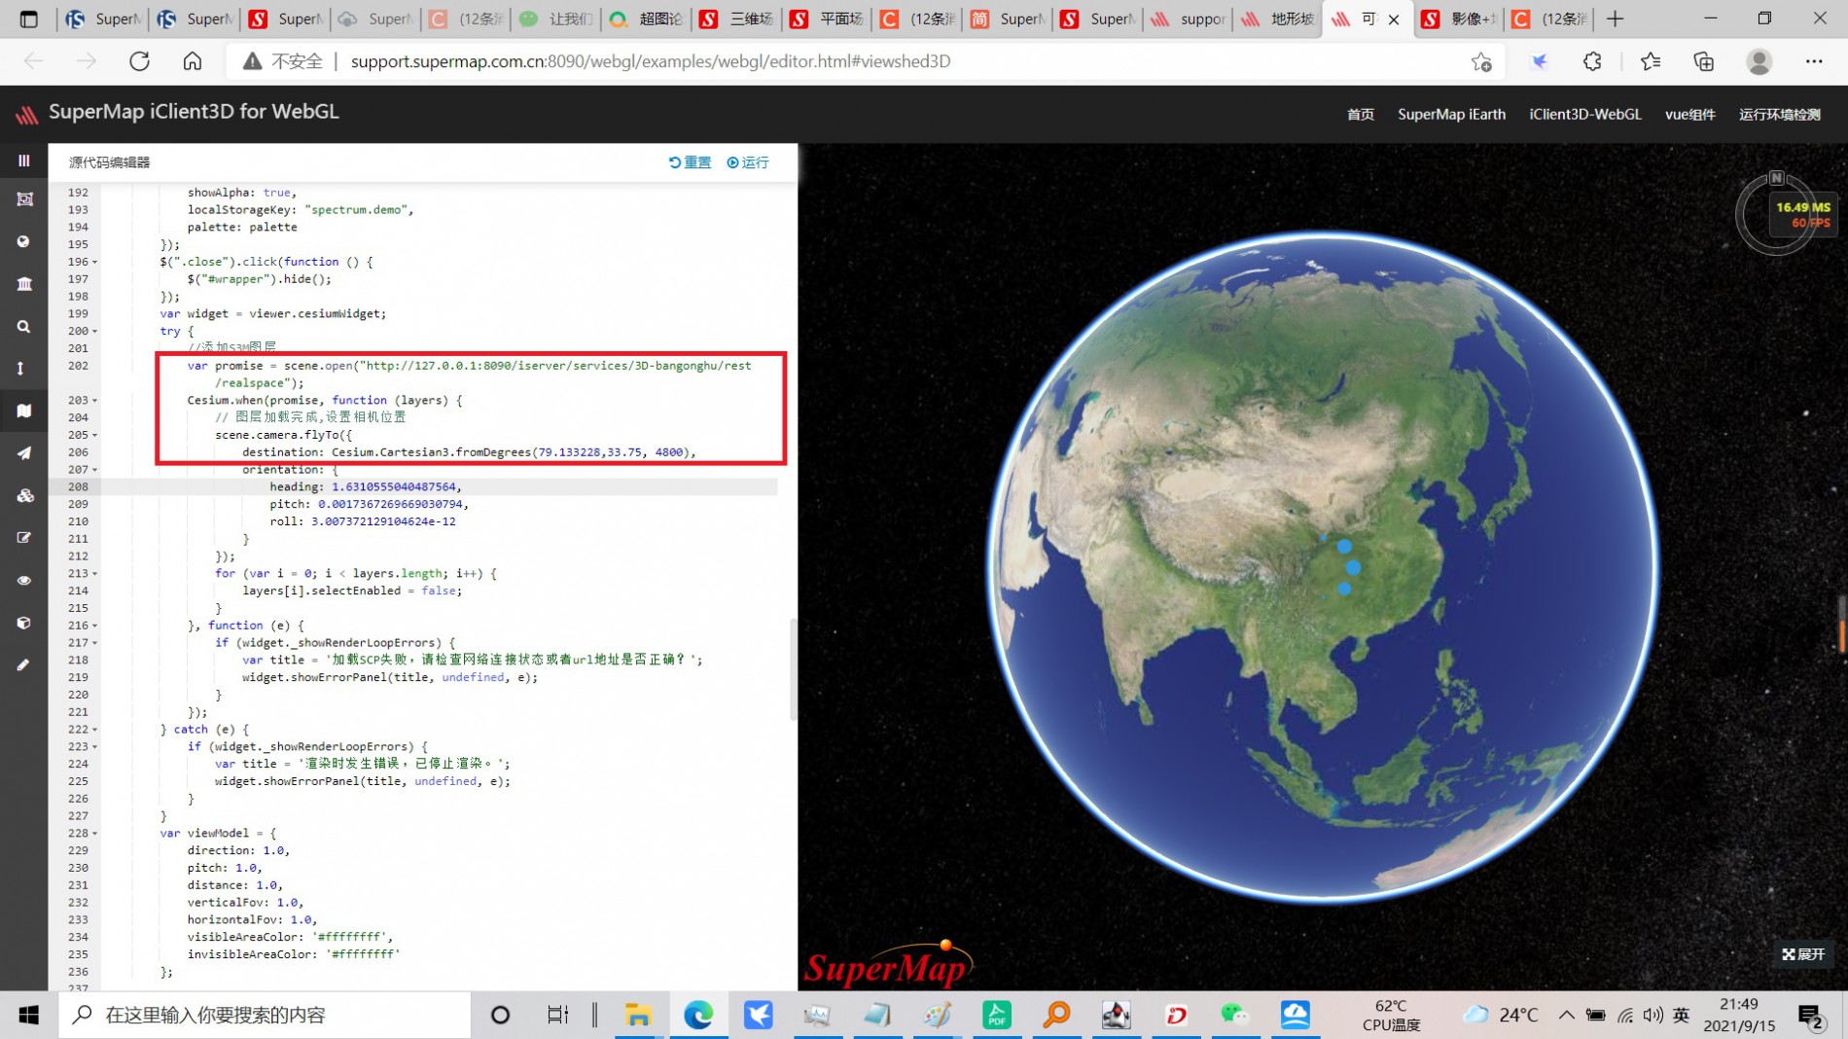Switch to the 三维场 browser tab
This screenshot has width=1848, height=1039.
click(736, 18)
